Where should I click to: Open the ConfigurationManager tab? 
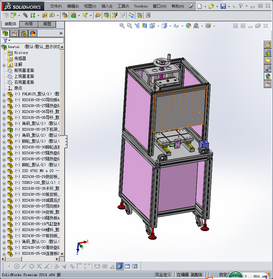(x=24, y=33)
